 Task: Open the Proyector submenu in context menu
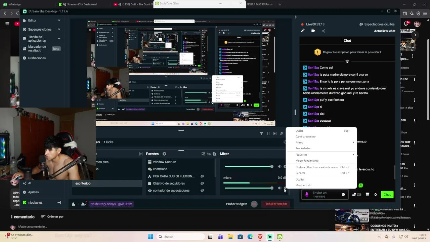click(321, 155)
